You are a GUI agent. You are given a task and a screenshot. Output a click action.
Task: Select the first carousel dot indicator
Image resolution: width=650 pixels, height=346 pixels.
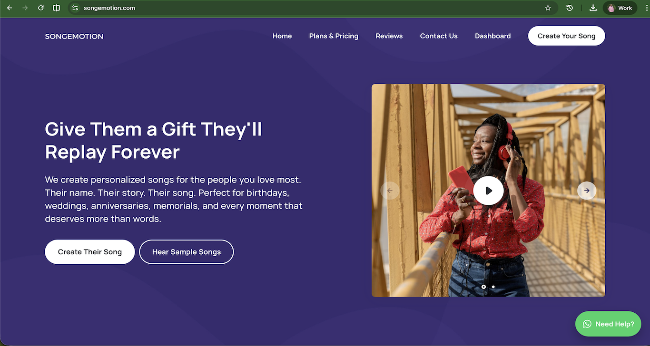[x=483, y=287]
